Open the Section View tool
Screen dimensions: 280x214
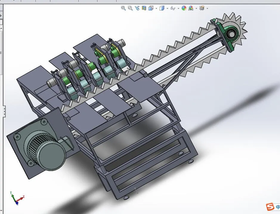[144, 8]
